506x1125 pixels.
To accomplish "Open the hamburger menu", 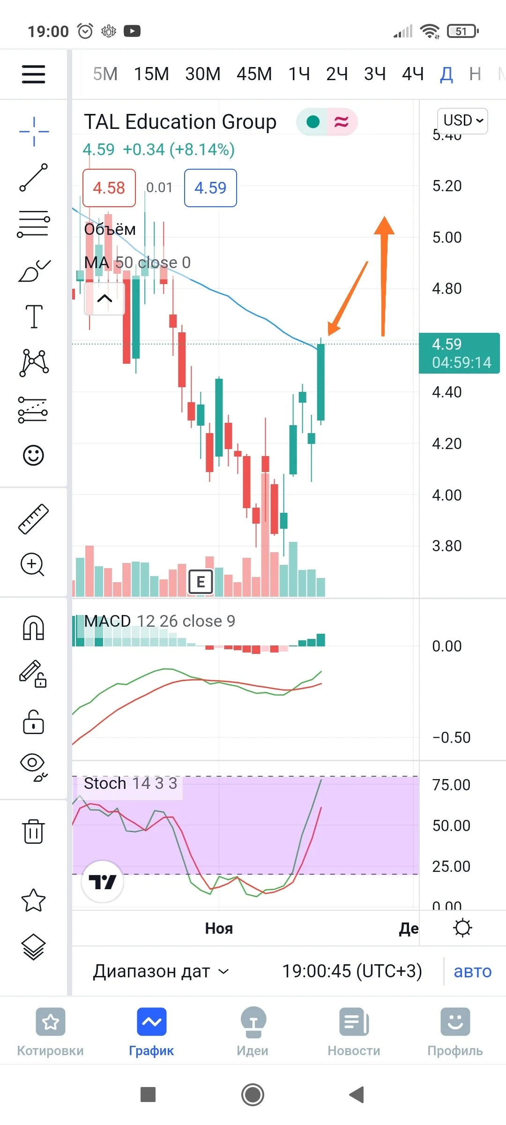I will (33, 74).
